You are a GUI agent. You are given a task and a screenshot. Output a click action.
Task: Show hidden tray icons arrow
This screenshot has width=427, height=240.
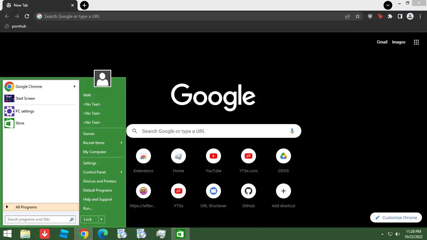coord(382,234)
